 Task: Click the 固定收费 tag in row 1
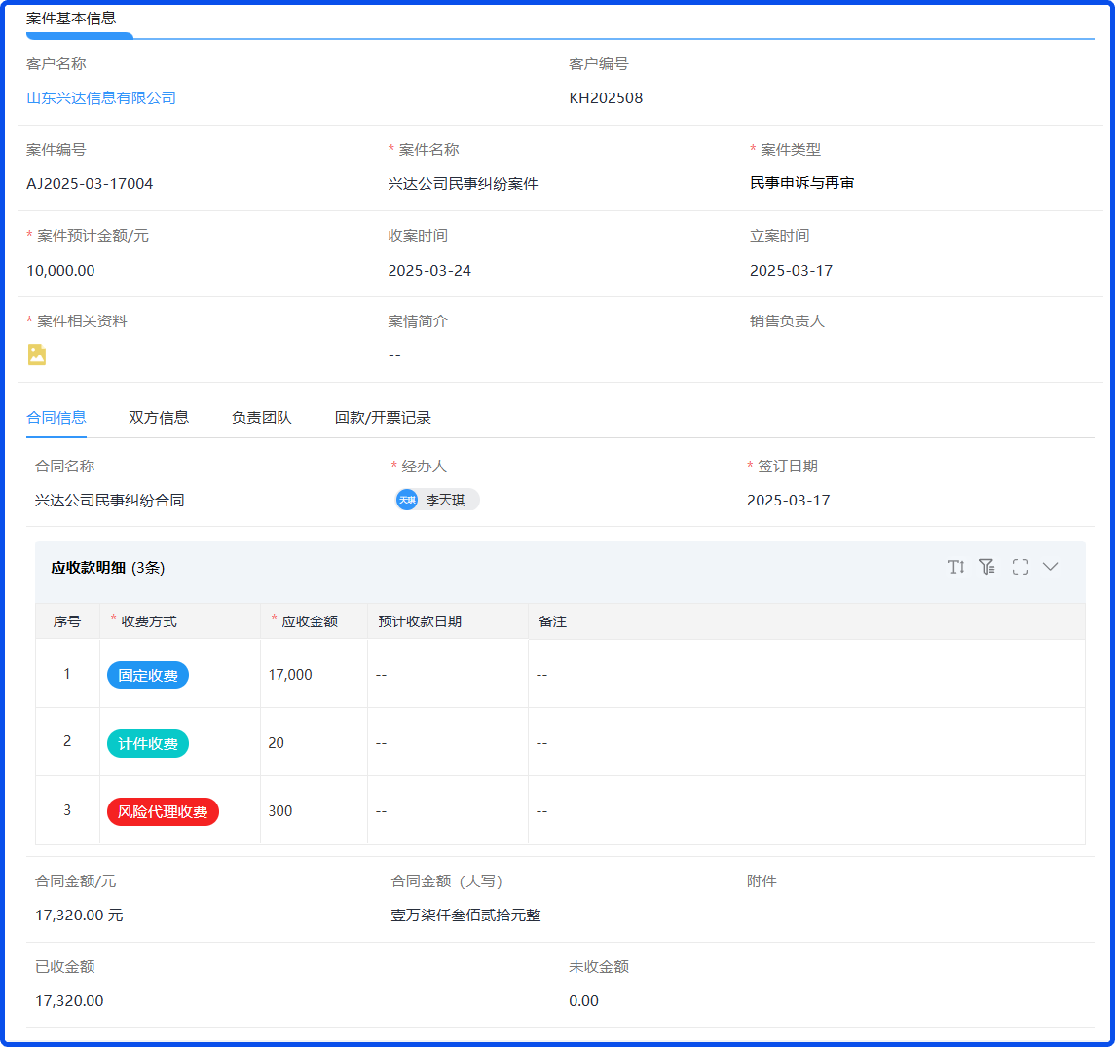[148, 675]
